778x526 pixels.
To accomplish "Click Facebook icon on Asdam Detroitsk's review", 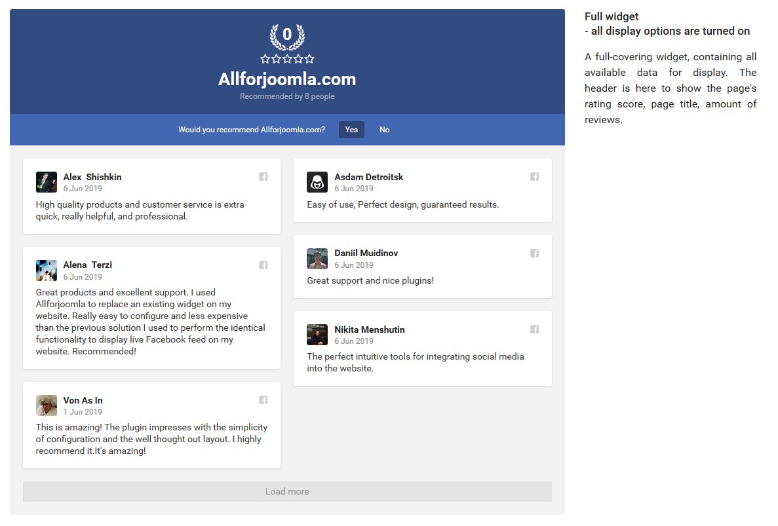I will point(534,177).
